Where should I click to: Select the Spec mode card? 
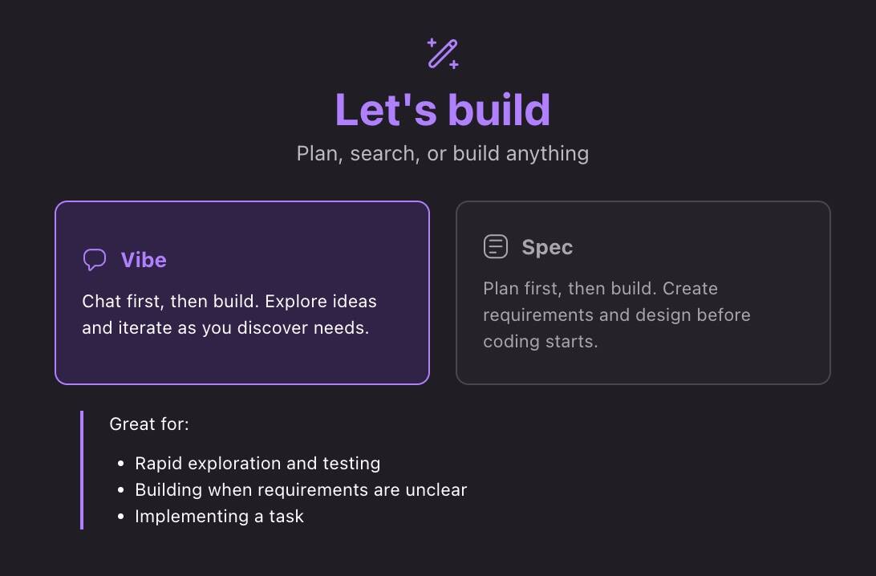click(x=643, y=293)
